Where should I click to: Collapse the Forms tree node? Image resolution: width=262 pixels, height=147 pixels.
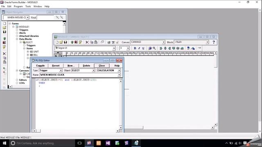pyautogui.click(x=10, y=24)
